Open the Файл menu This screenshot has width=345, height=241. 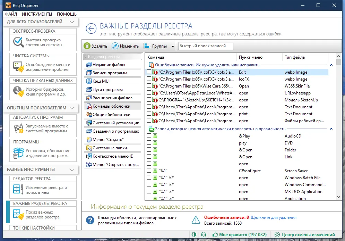[11, 14]
